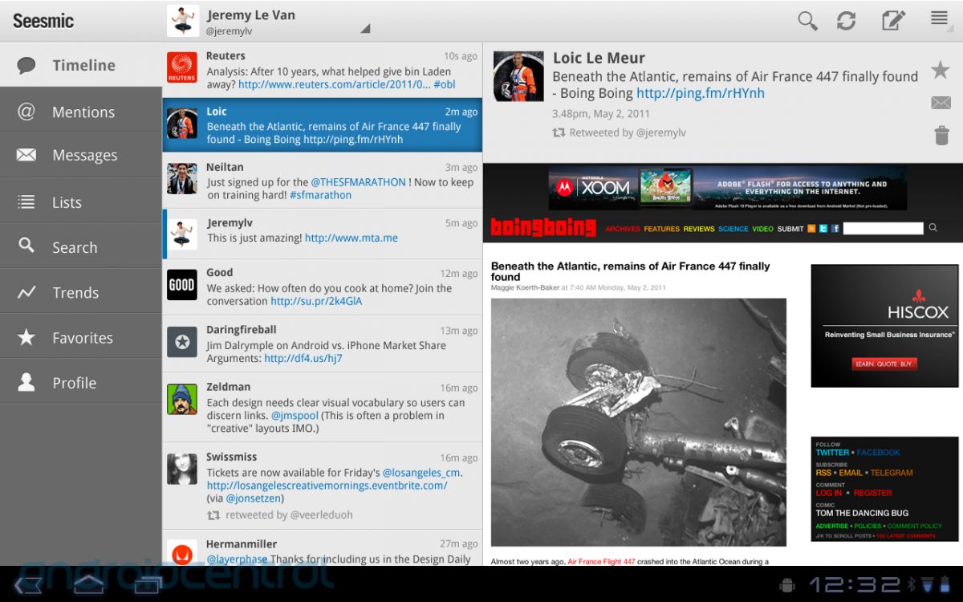Open the Timeline tab
This screenshot has width=963, height=602.
click(x=80, y=65)
